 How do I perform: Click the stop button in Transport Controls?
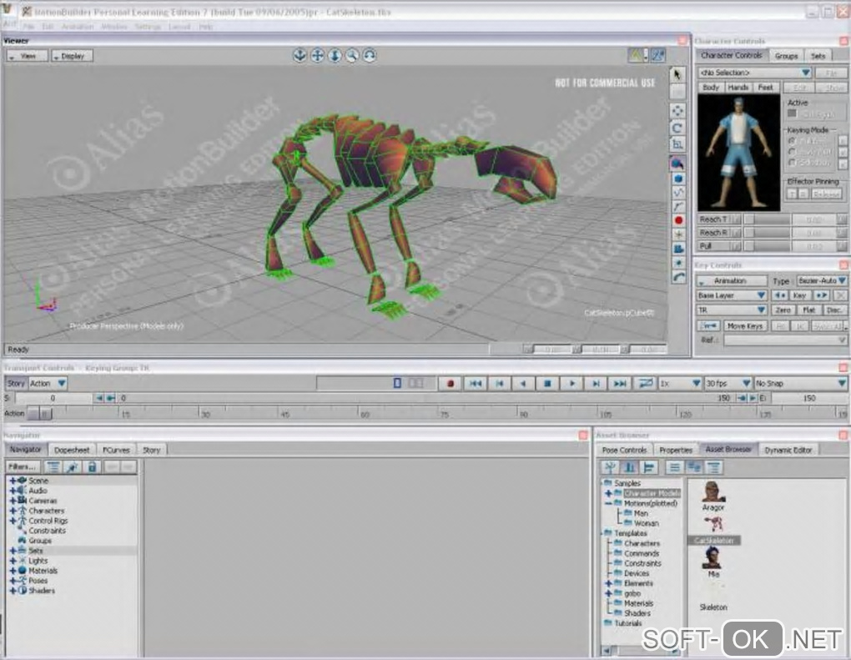tap(547, 384)
